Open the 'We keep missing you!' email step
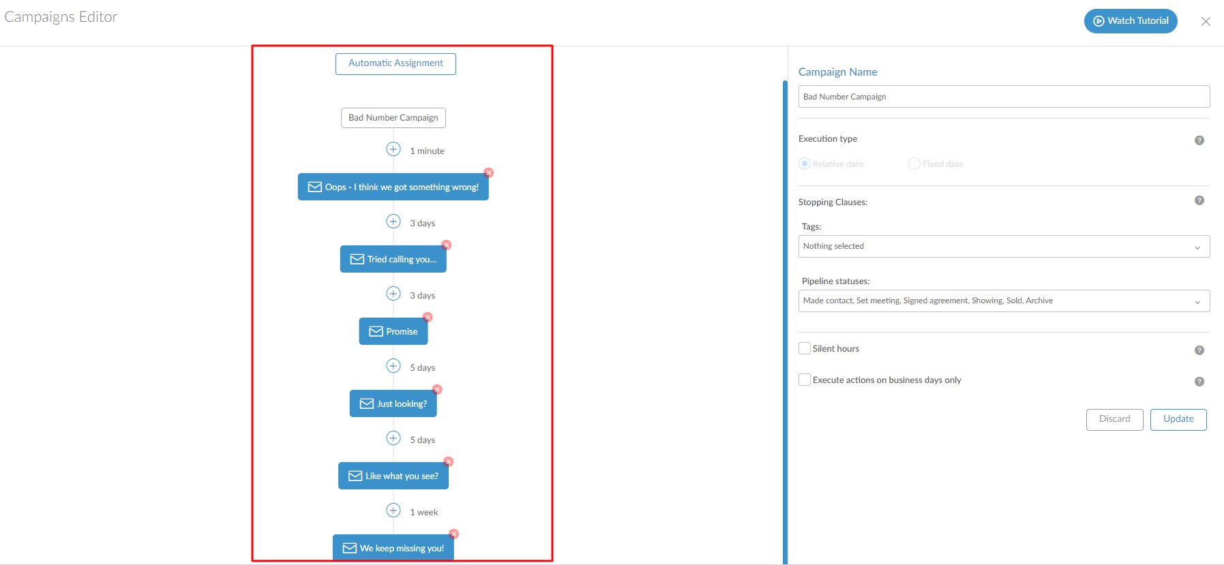 coord(393,547)
